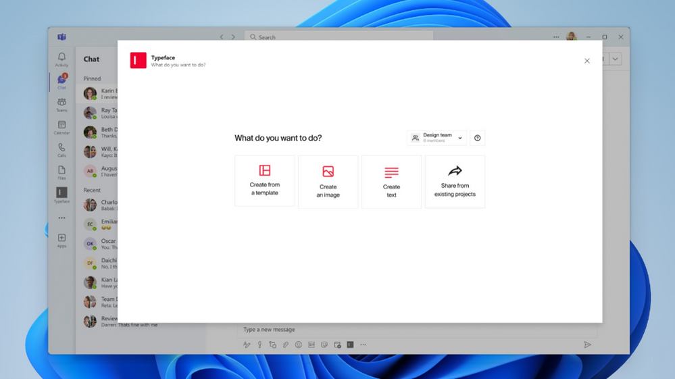This screenshot has width=675, height=379.
Task: Open the sticker picker in the compose toolbar
Action: coord(324,345)
